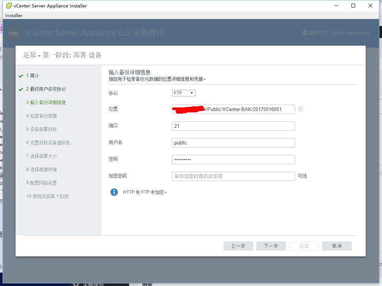Click the blue HTTP/FTP notice icon
This screenshot has height=286, width=382.
coord(114,192)
